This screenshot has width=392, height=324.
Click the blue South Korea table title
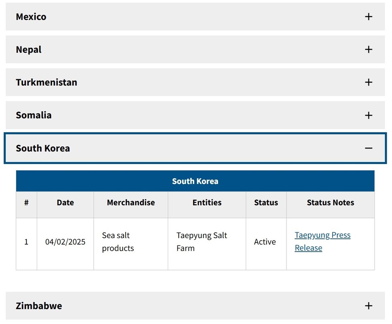(195, 181)
